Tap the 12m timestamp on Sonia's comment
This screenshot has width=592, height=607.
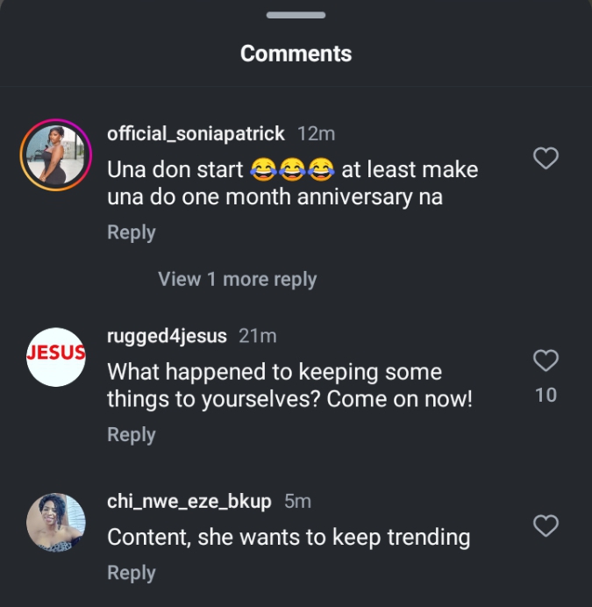pos(317,133)
